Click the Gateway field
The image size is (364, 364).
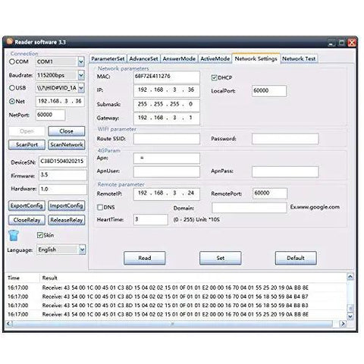pos(167,118)
